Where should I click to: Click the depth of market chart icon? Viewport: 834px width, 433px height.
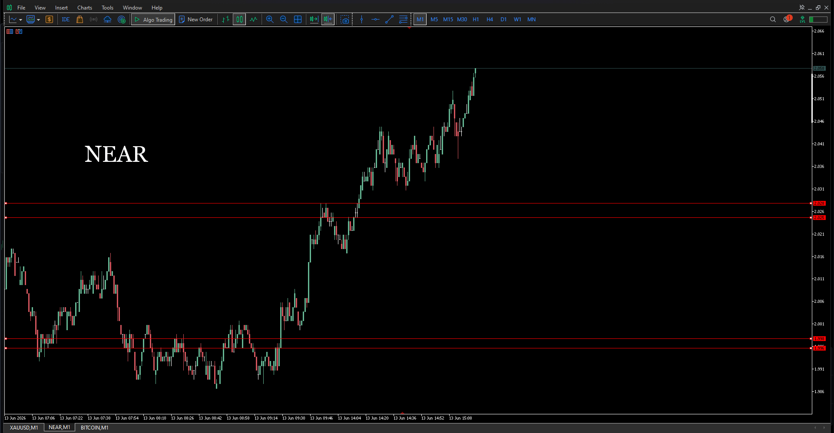click(19, 31)
